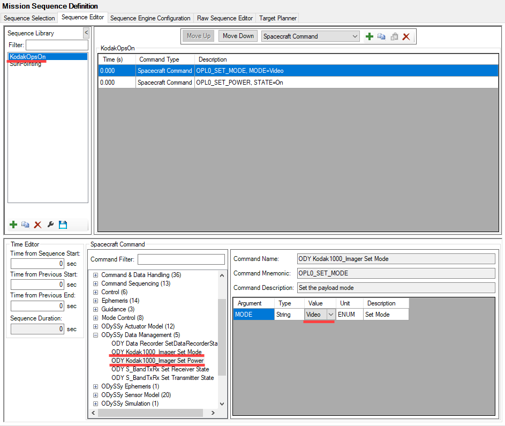Delete the selected sequence from the library
The width and height of the screenshot is (505, 426).
[37, 225]
